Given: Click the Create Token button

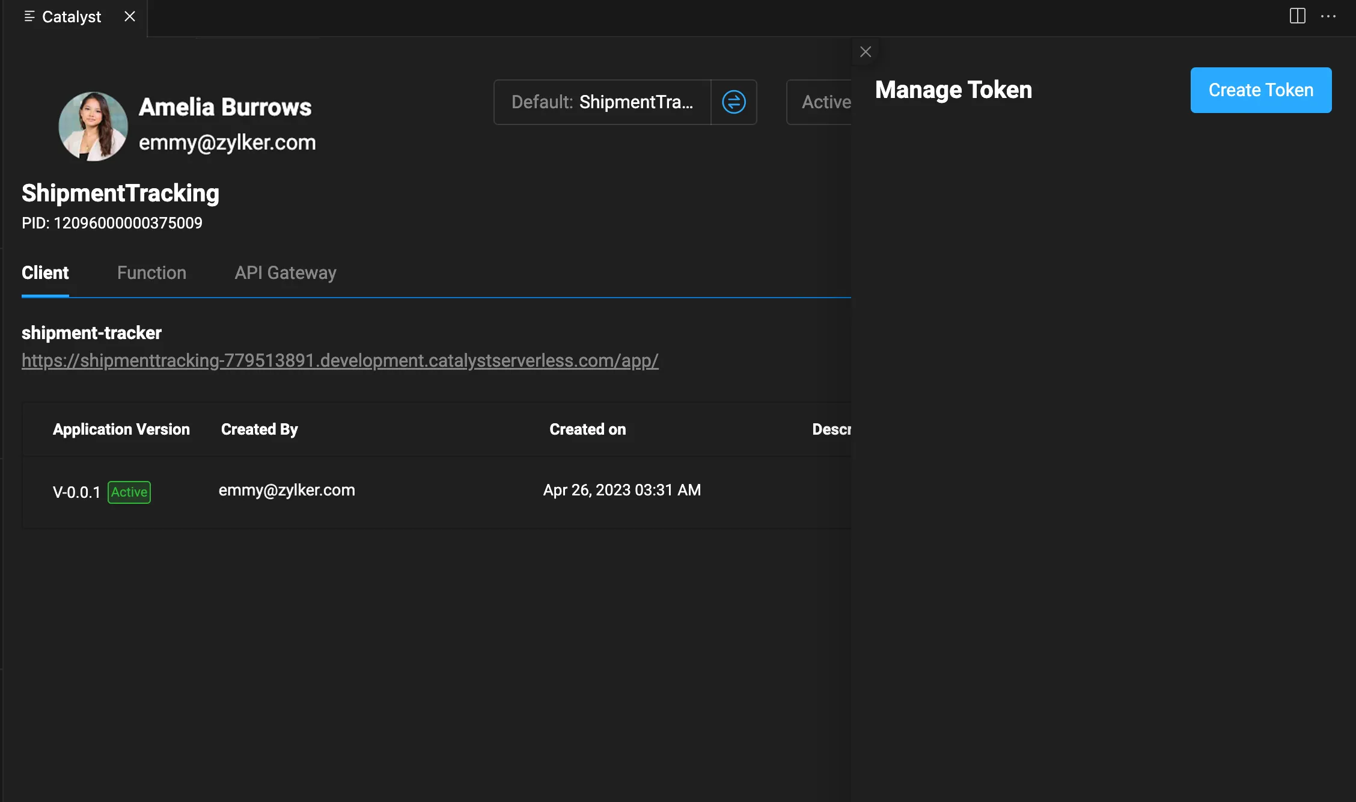Looking at the screenshot, I should pyautogui.click(x=1261, y=90).
